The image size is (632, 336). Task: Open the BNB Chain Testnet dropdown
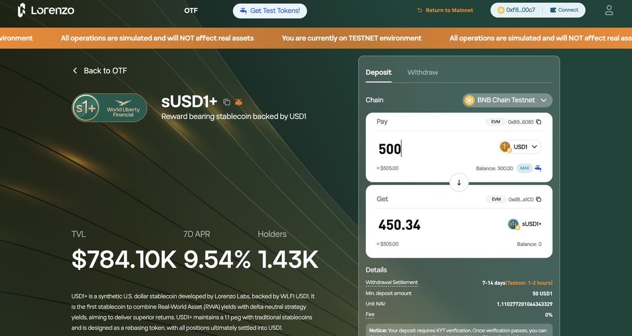click(507, 100)
